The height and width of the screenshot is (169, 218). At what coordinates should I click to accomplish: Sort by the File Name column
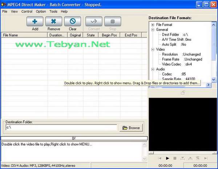(24, 35)
